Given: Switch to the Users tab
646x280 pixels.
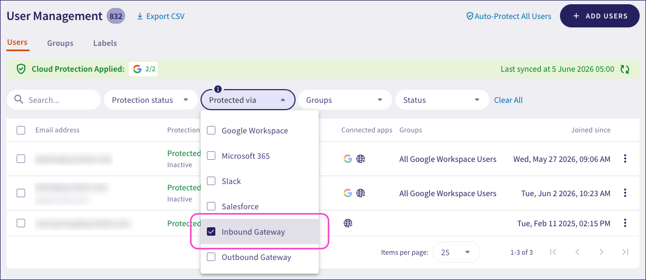Looking at the screenshot, I should [17, 43].
